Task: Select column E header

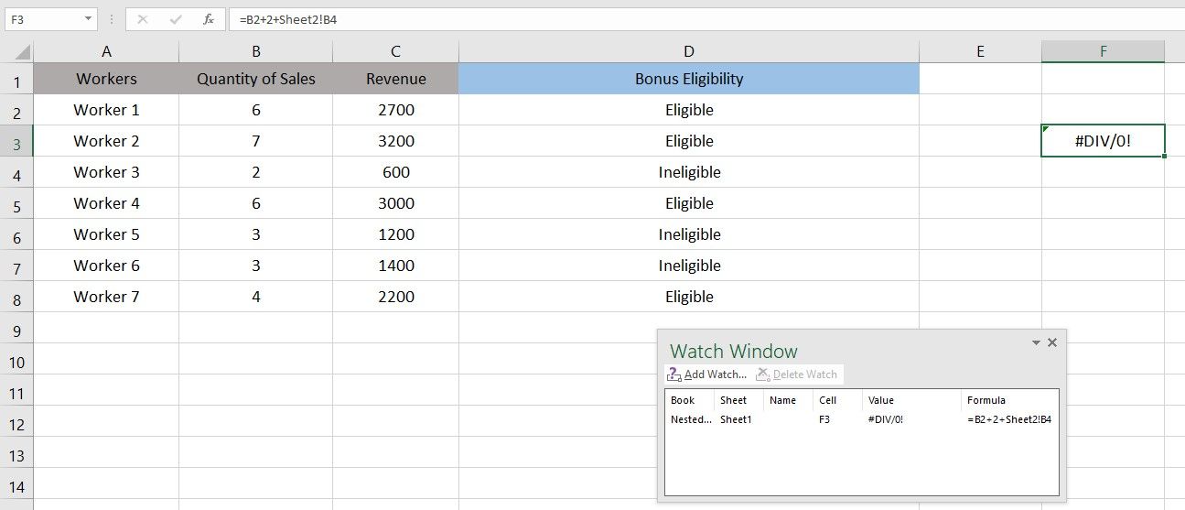Action: tap(980, 51)
